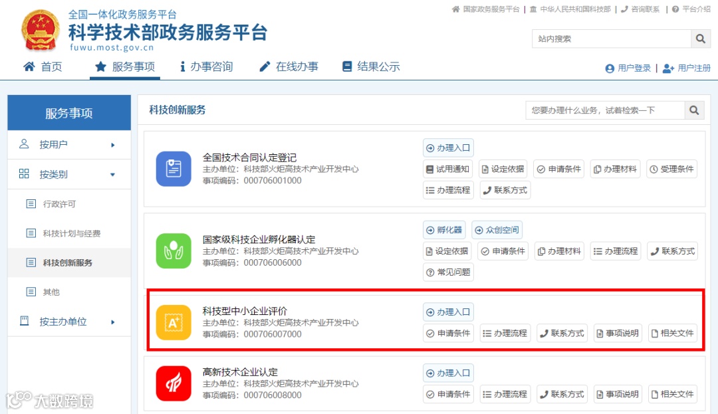Click 相关文件 for 高新技术企业认定
Viewport: 718px width, 414px height.
pyautogui.click(x=673, y=394)
